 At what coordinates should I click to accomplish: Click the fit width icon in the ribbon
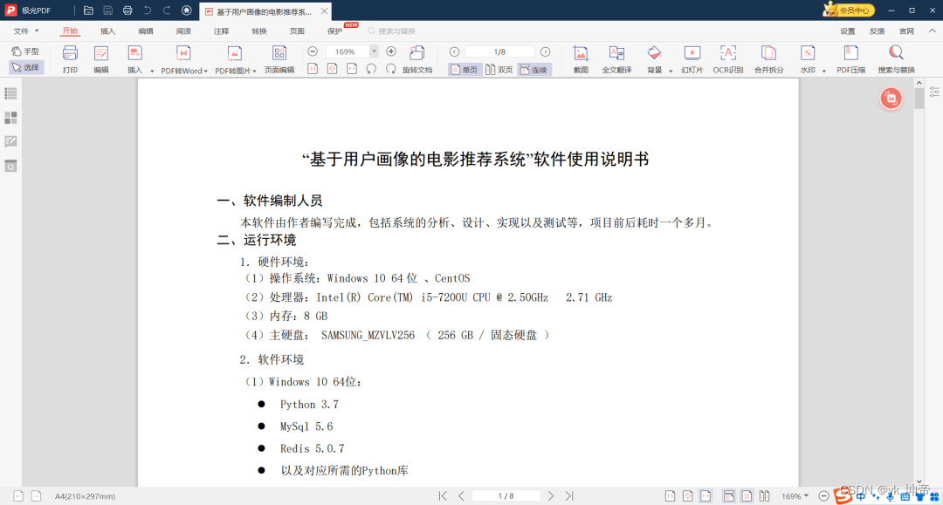pyautogui.click(x=352, y=69)
